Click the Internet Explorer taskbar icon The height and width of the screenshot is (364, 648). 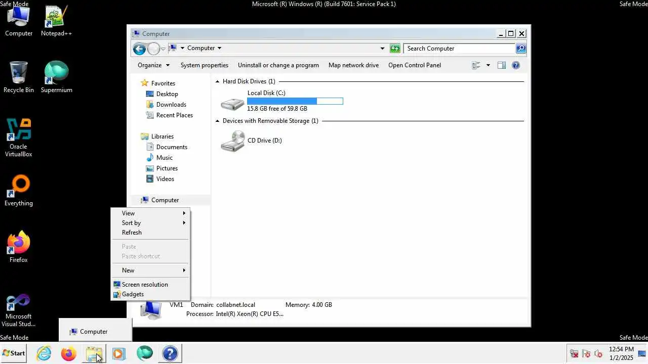point(44,353)
